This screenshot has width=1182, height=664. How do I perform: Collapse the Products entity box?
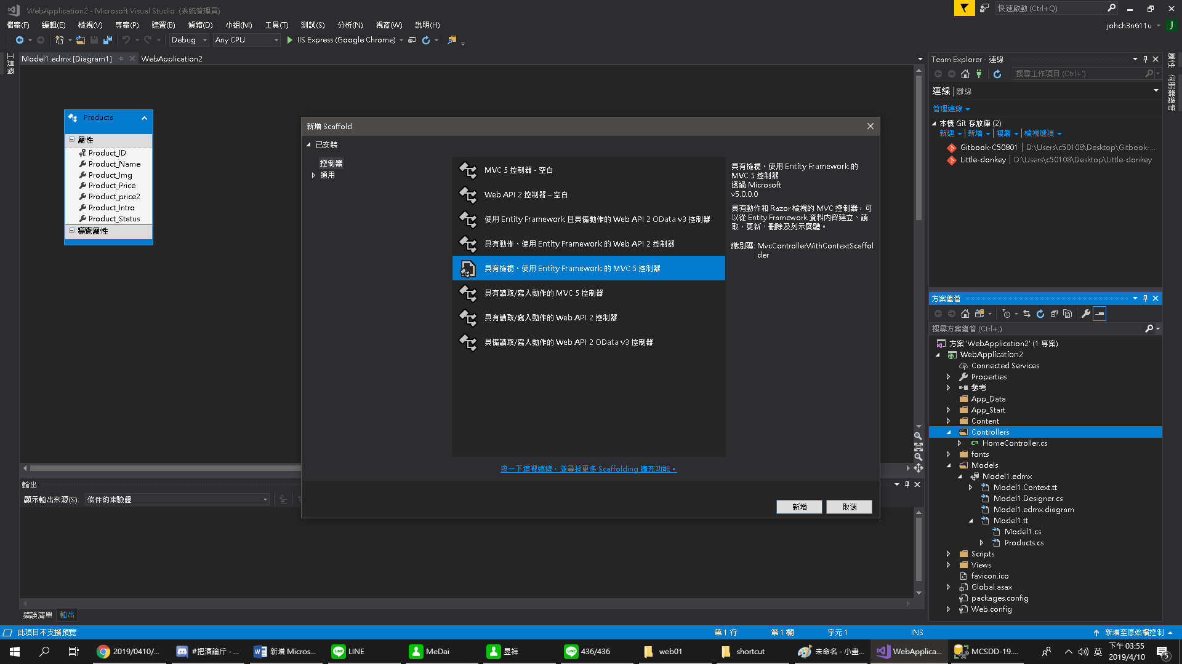pos(144,118)
